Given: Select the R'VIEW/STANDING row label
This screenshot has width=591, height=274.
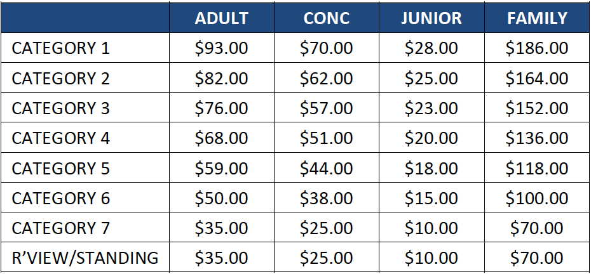Looking at the screenshot, I should coord(85,258).
